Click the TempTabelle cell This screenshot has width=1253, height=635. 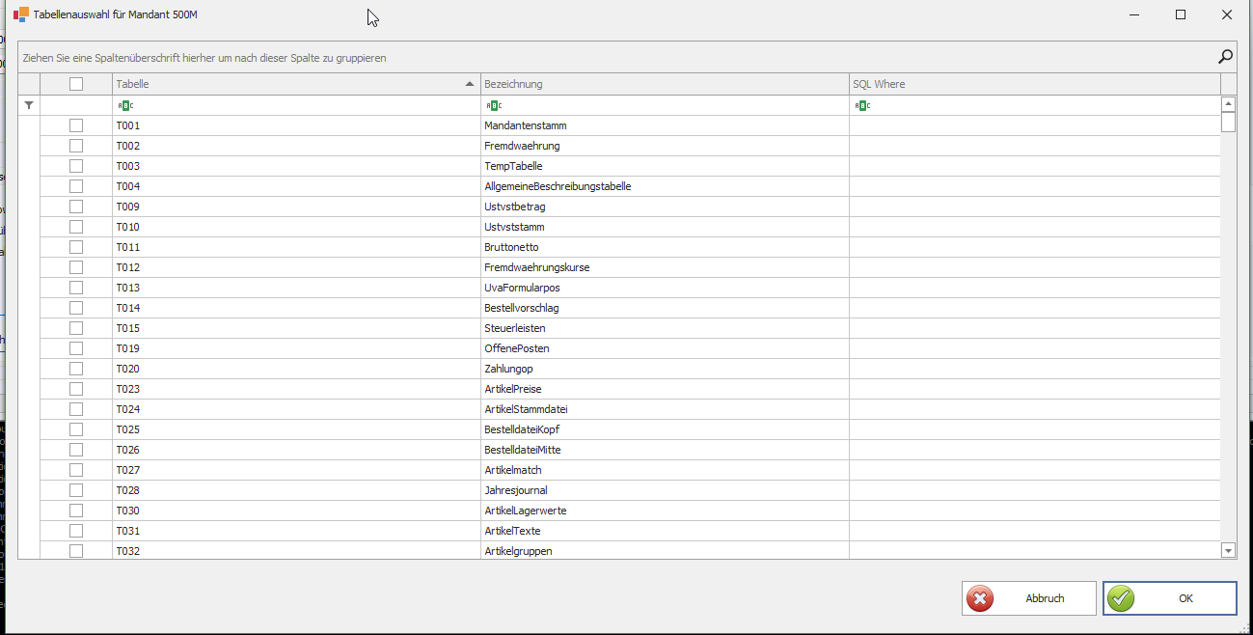tap(665, 166)
